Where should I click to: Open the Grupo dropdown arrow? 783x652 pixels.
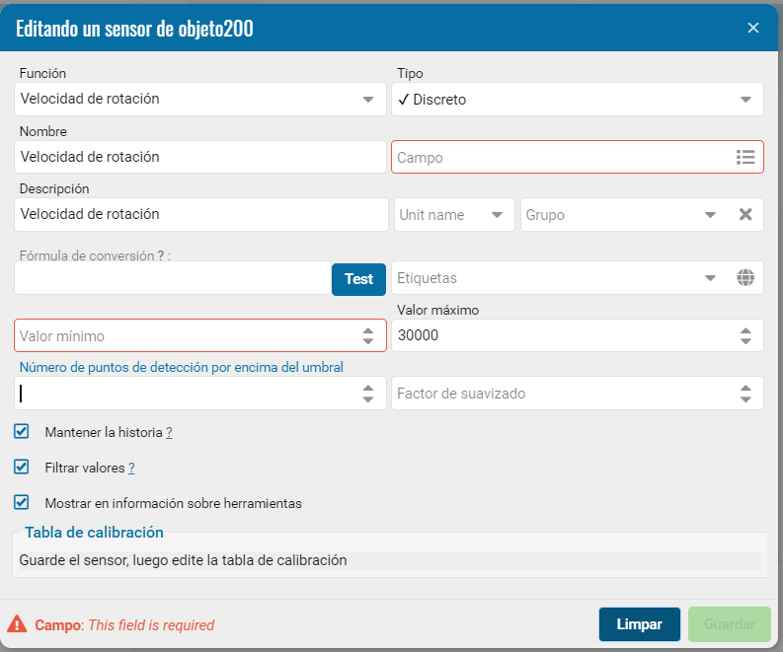710,215
